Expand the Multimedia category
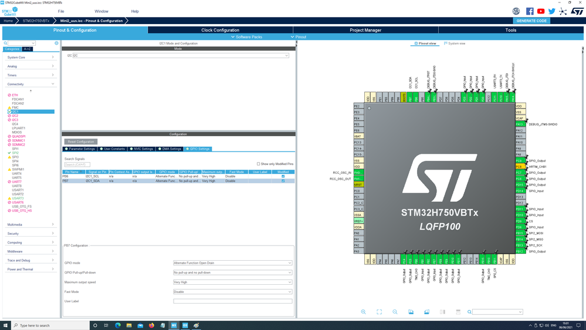Viewport: 586px width, 330px height. point(31,224)
